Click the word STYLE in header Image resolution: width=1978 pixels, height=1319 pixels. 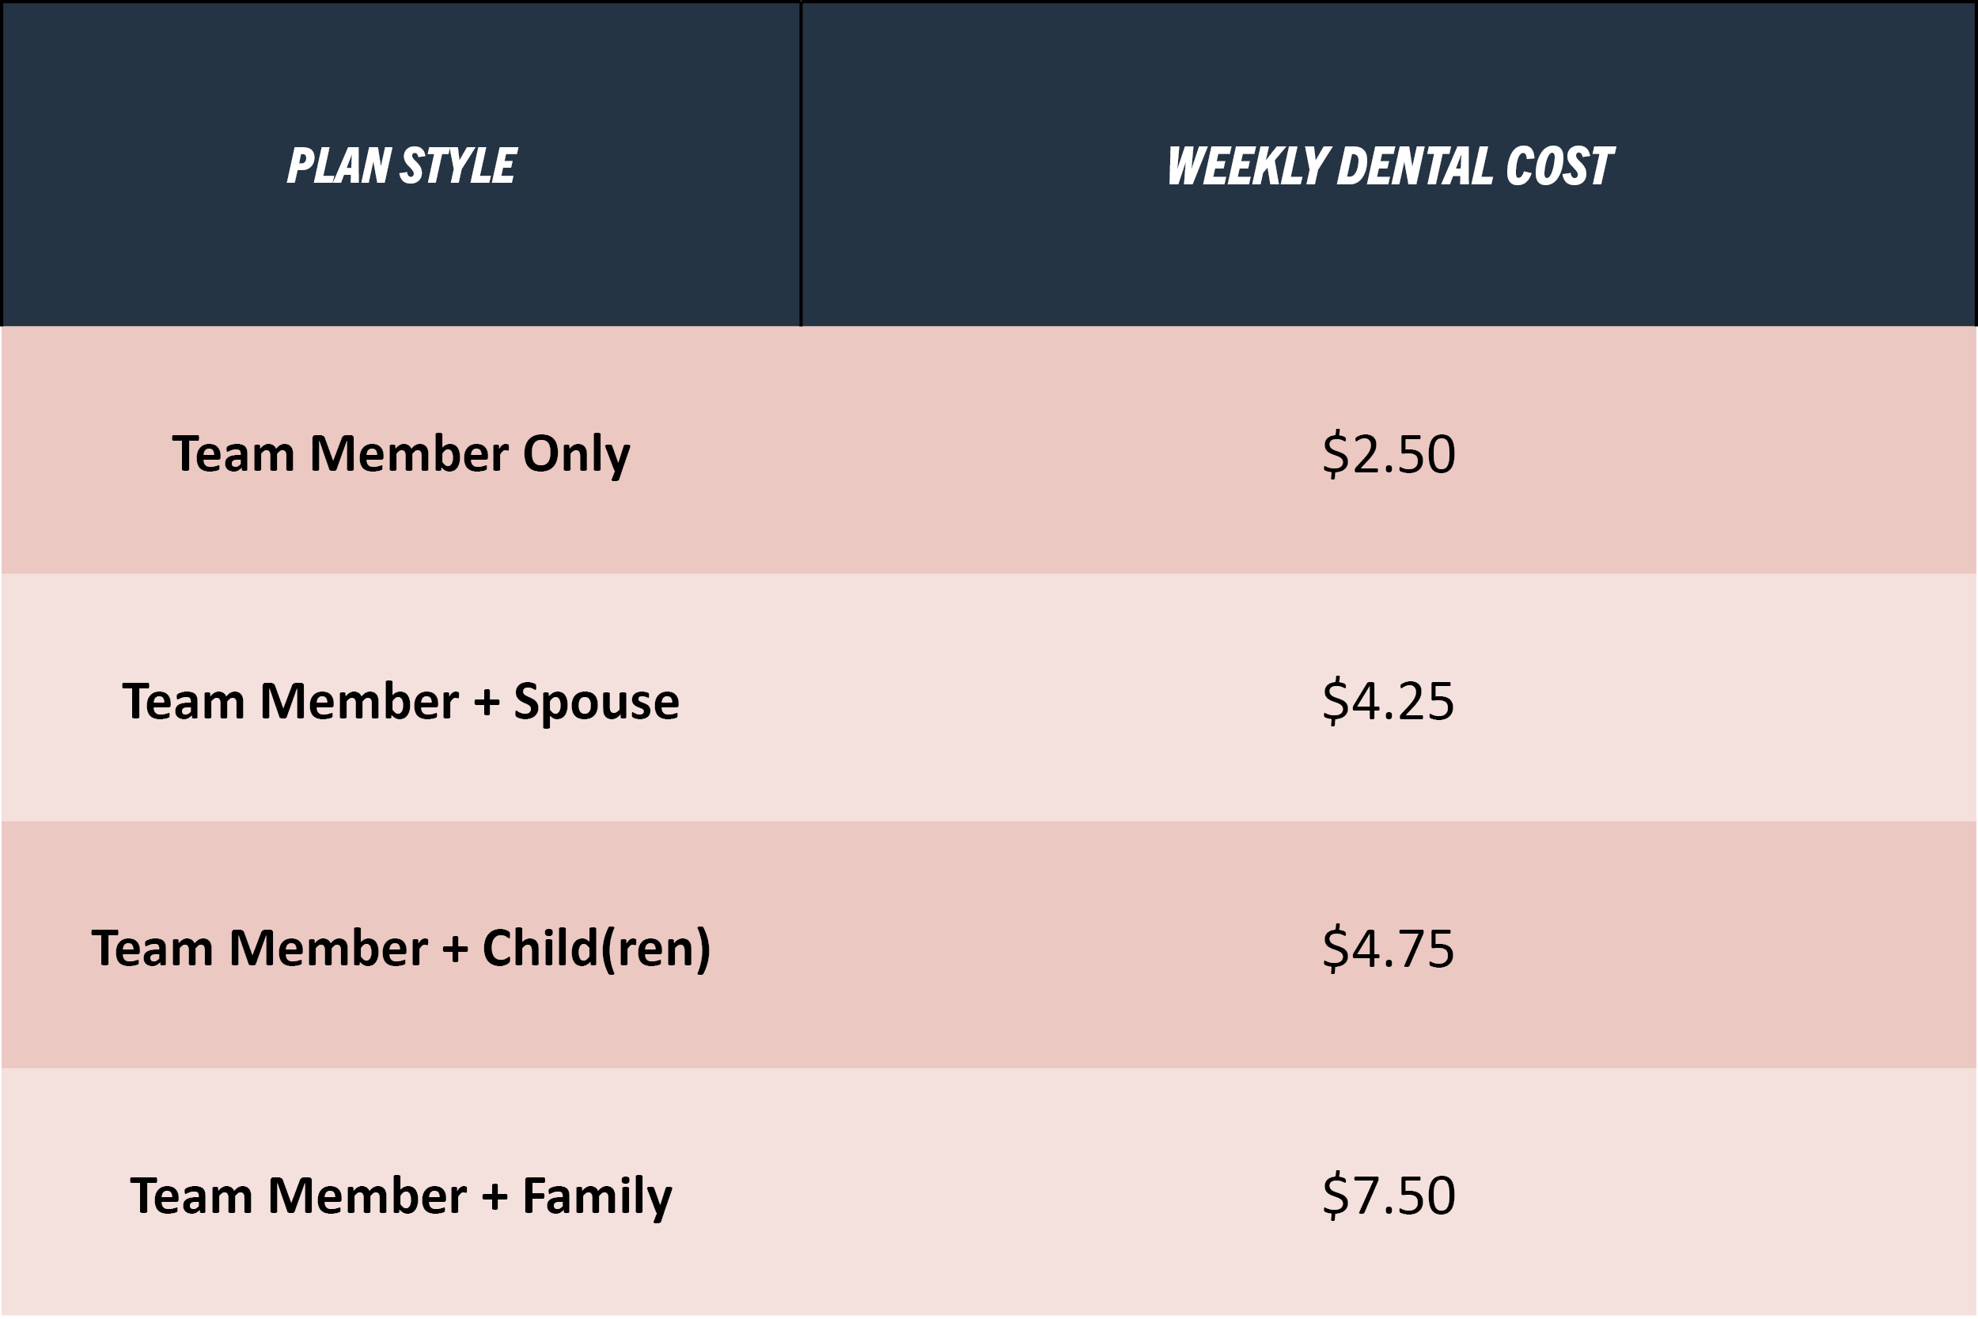(458, 165)
